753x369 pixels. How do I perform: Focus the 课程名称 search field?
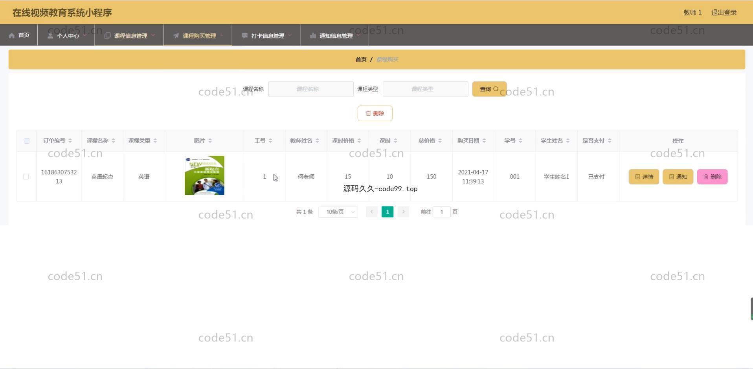click(311, 89)
